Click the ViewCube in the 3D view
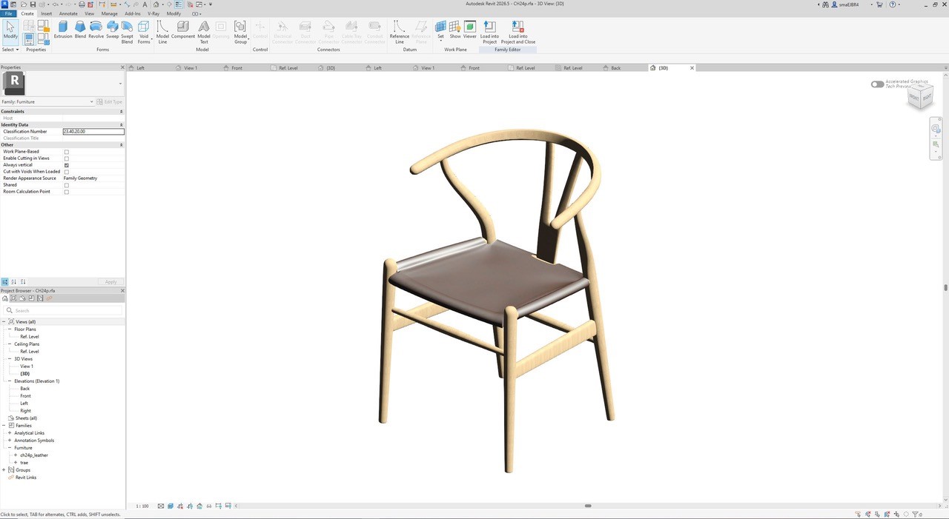949x519 pixels. [920, 96]
